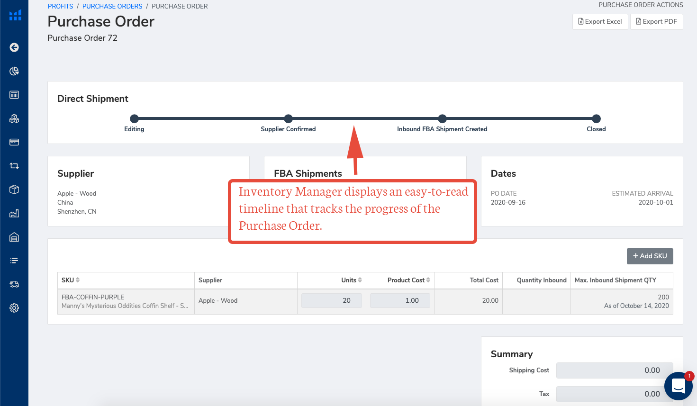Image resolution: width=697 pixels, height=406 pixels.
Task: Sort table by SKU column
Action: pyautogui.click(x=71, y=280)
